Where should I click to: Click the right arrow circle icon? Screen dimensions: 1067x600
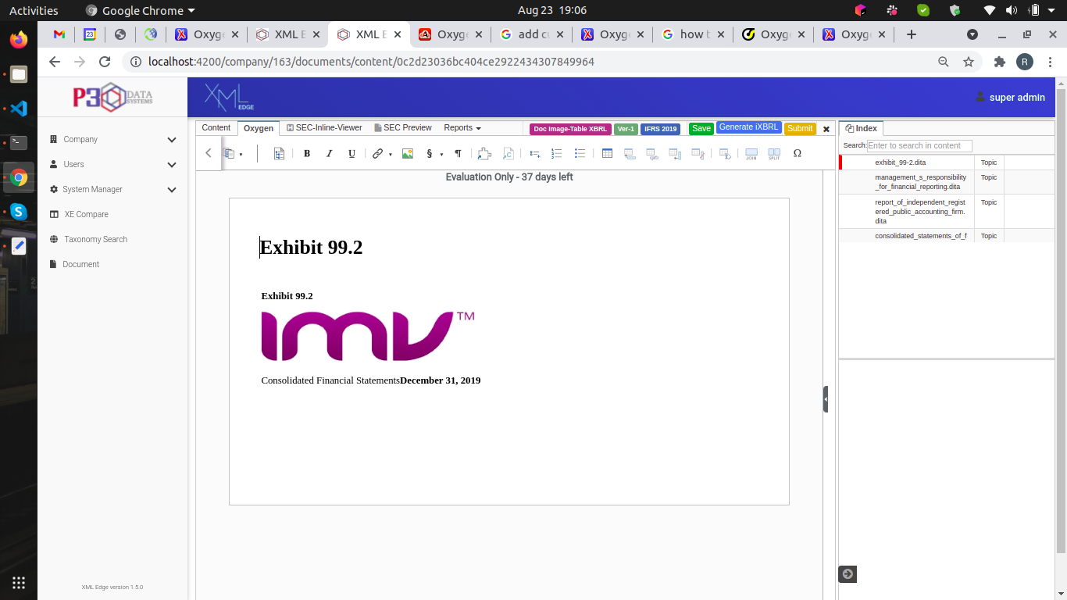(x=848, y=574)
